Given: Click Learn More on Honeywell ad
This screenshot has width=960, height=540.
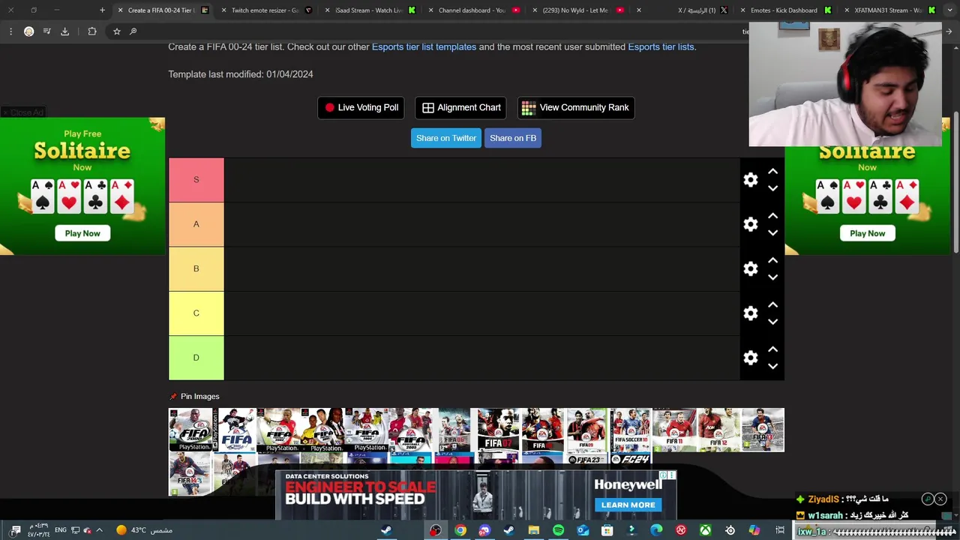Looking at the screenshot, I should point(628,505).
